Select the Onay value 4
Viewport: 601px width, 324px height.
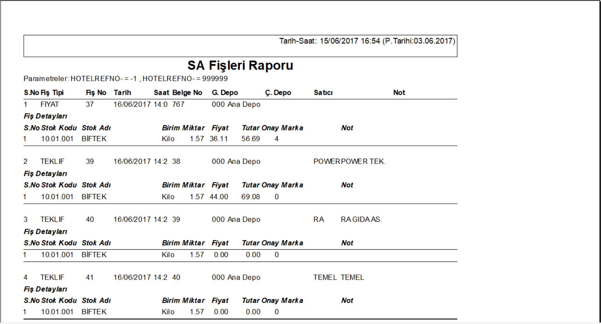pyautogui.click(x=277, y=139)
